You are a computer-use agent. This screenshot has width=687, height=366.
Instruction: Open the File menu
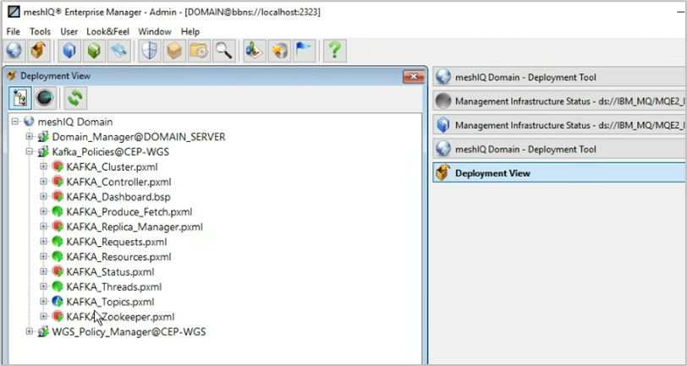(14, 31)
